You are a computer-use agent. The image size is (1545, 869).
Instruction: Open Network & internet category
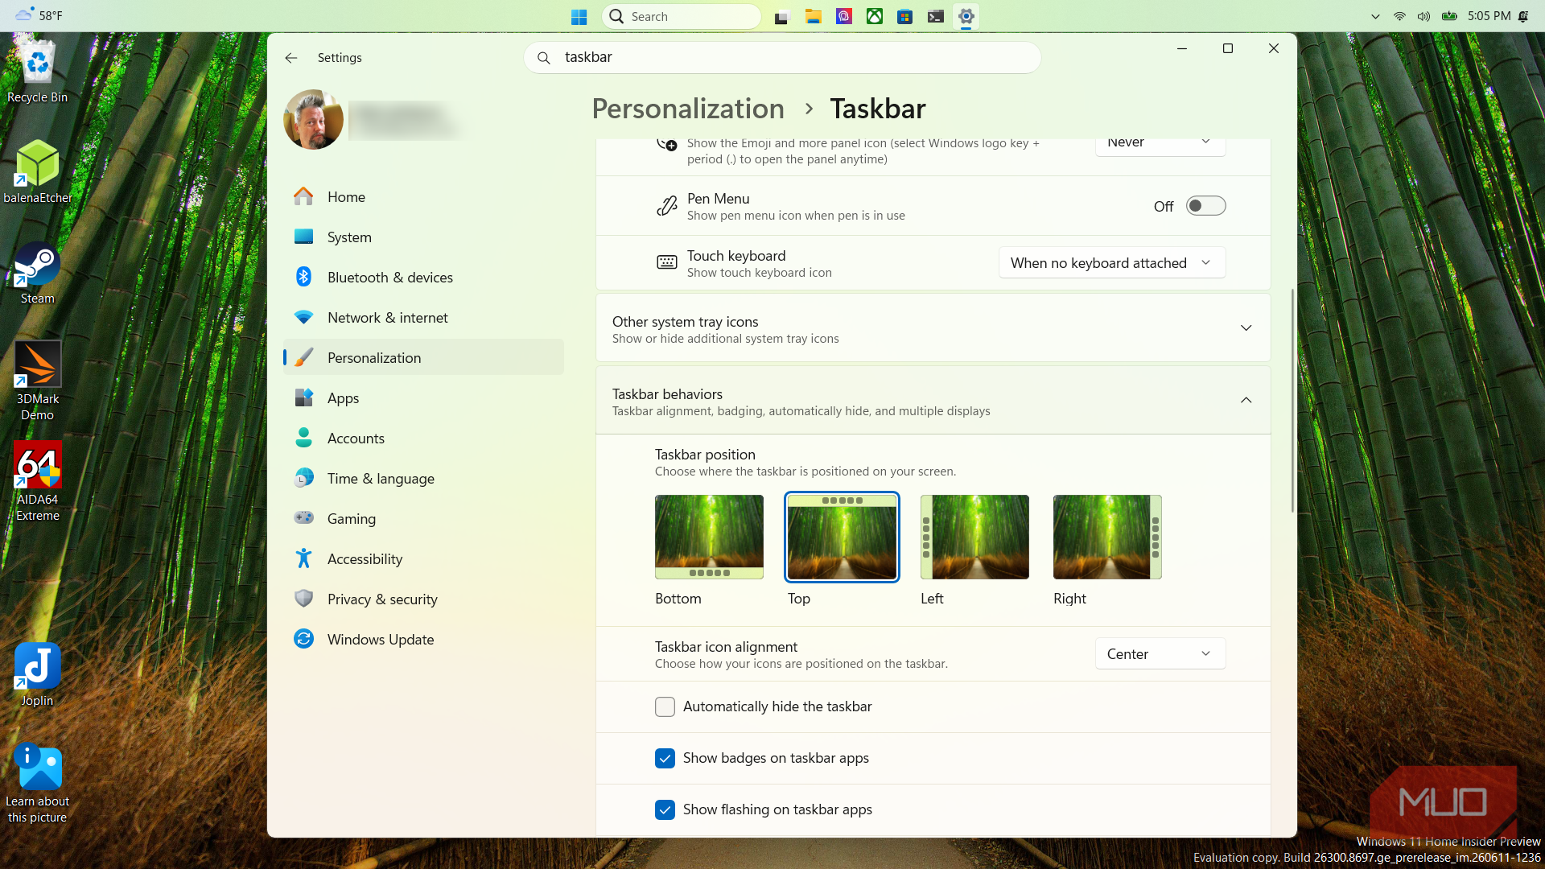pos(423,317)
